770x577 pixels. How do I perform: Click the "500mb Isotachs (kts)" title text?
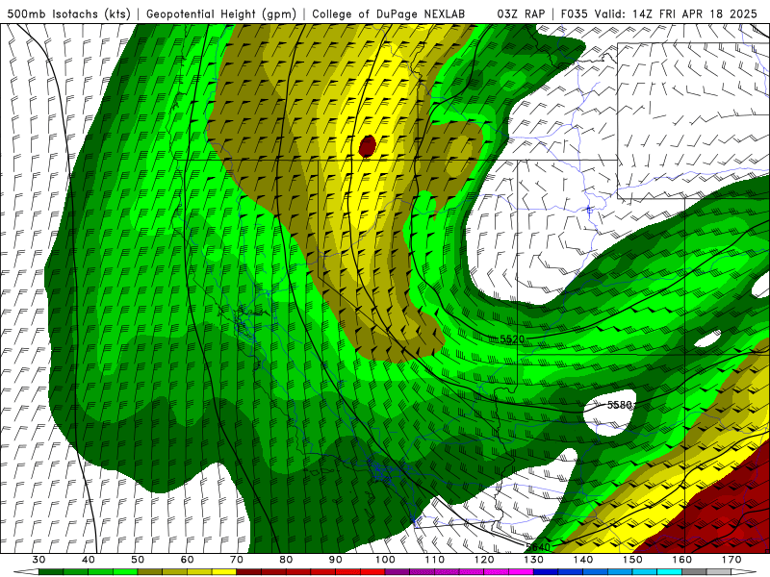(68, 13)
